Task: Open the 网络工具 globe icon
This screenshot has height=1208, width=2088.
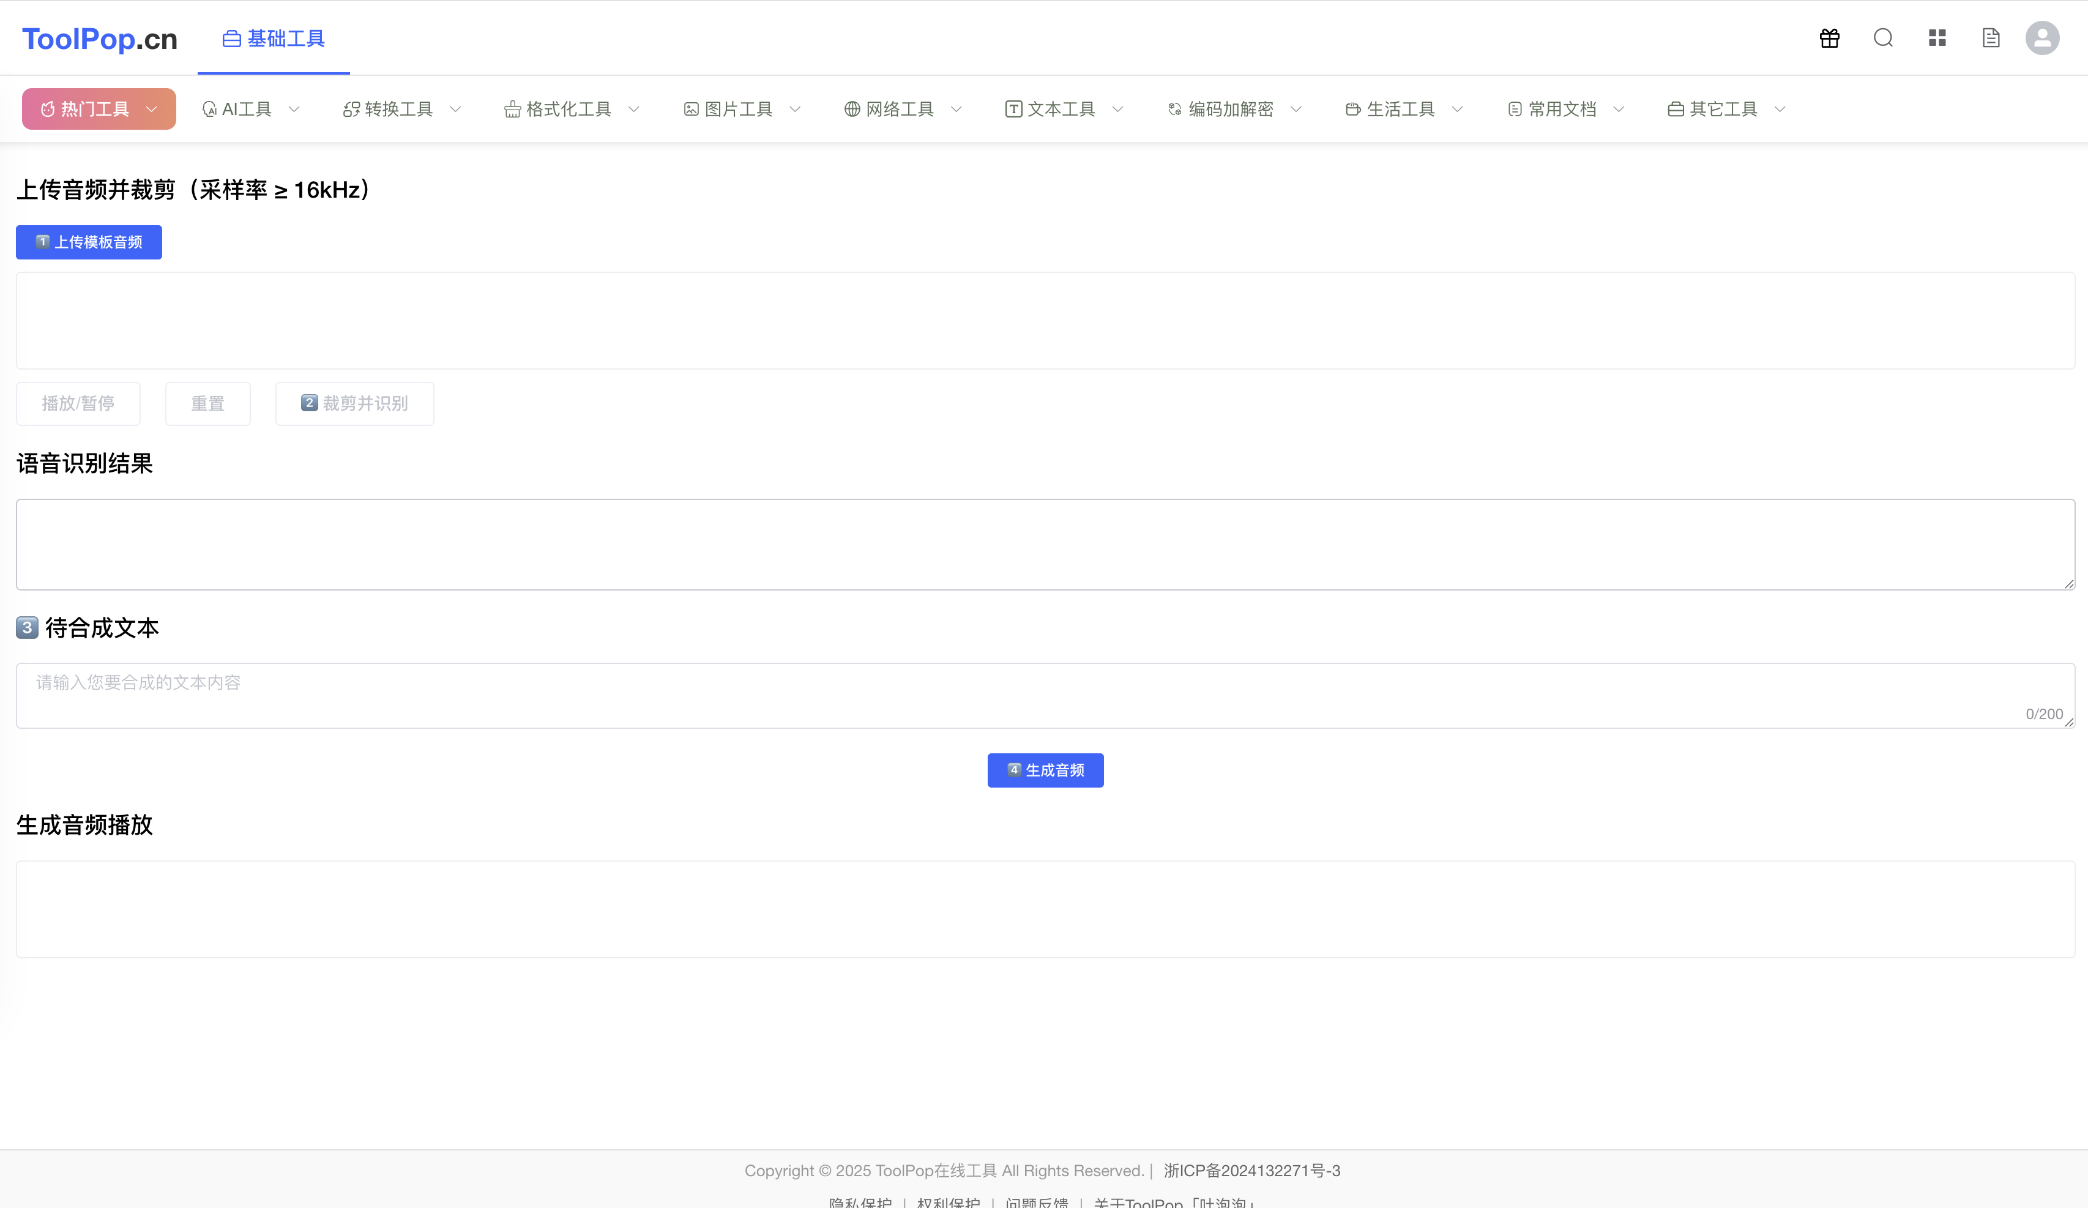Action: click(x=851, y=108)
